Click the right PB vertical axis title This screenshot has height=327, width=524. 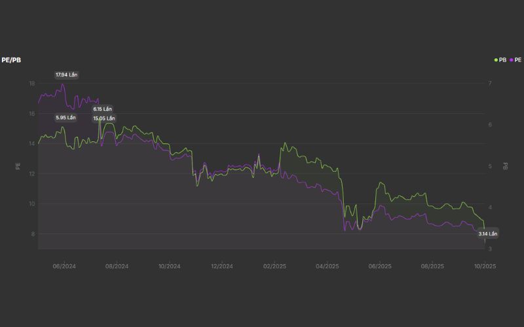pos(506,166)
